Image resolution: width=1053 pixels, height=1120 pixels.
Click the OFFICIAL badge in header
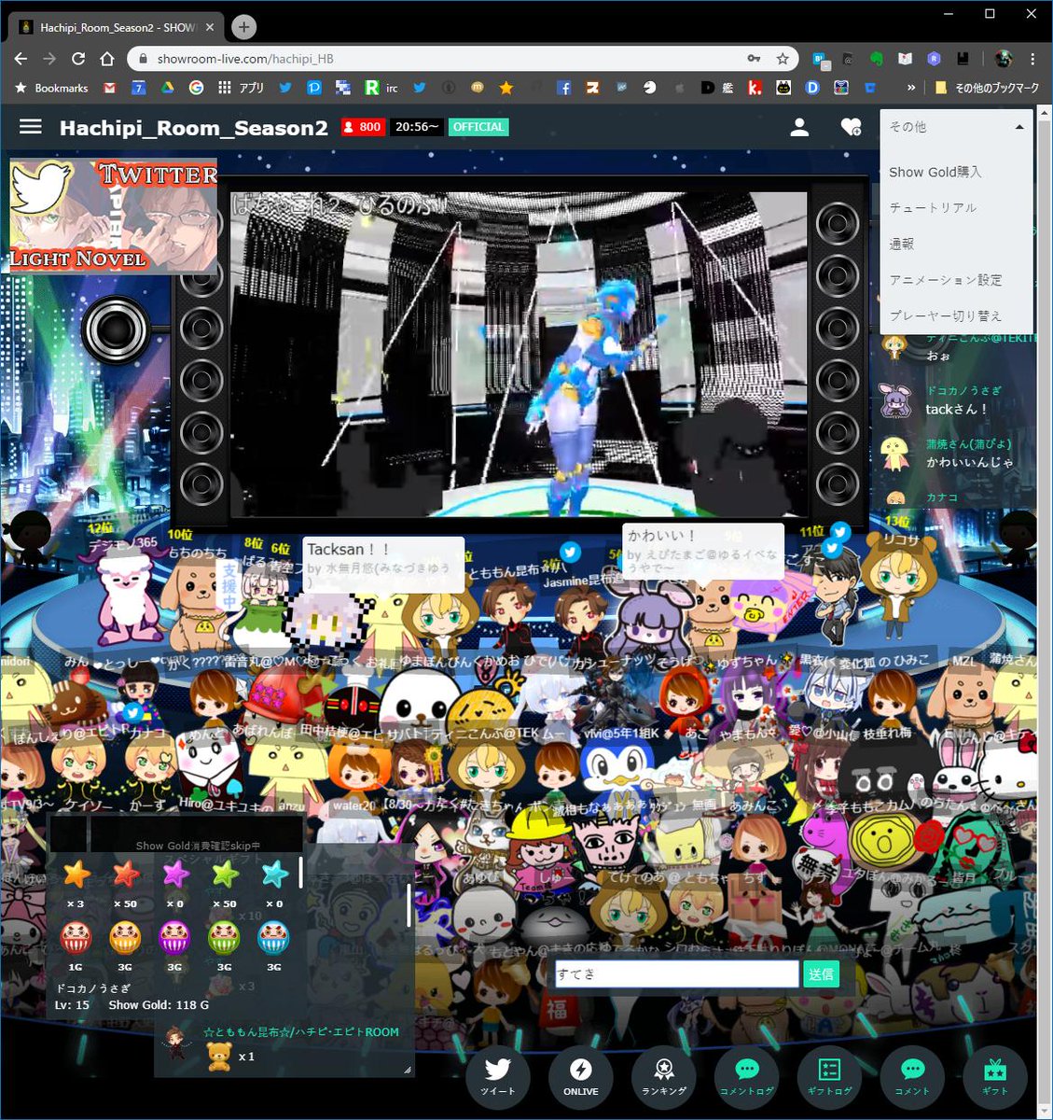[478, 127]
